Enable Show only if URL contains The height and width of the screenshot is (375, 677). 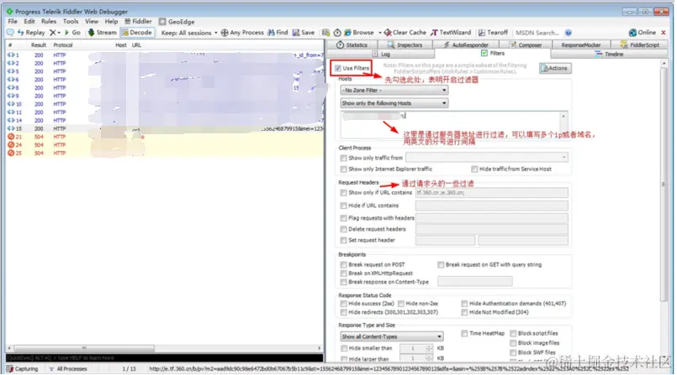click(344, 193)
